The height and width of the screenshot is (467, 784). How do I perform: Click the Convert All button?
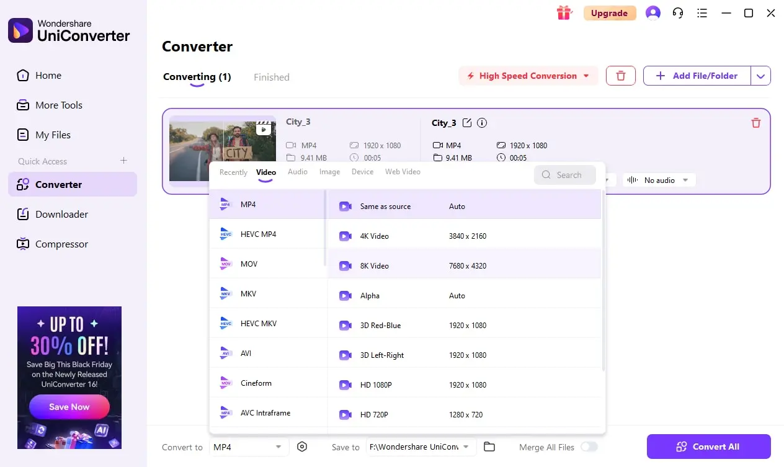coord(709,447)
